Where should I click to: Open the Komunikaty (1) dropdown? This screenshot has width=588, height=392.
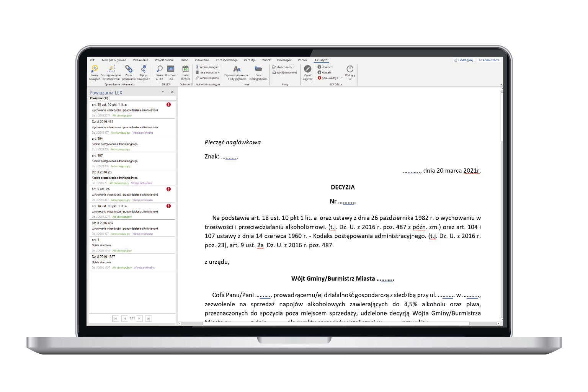(331, 78)
